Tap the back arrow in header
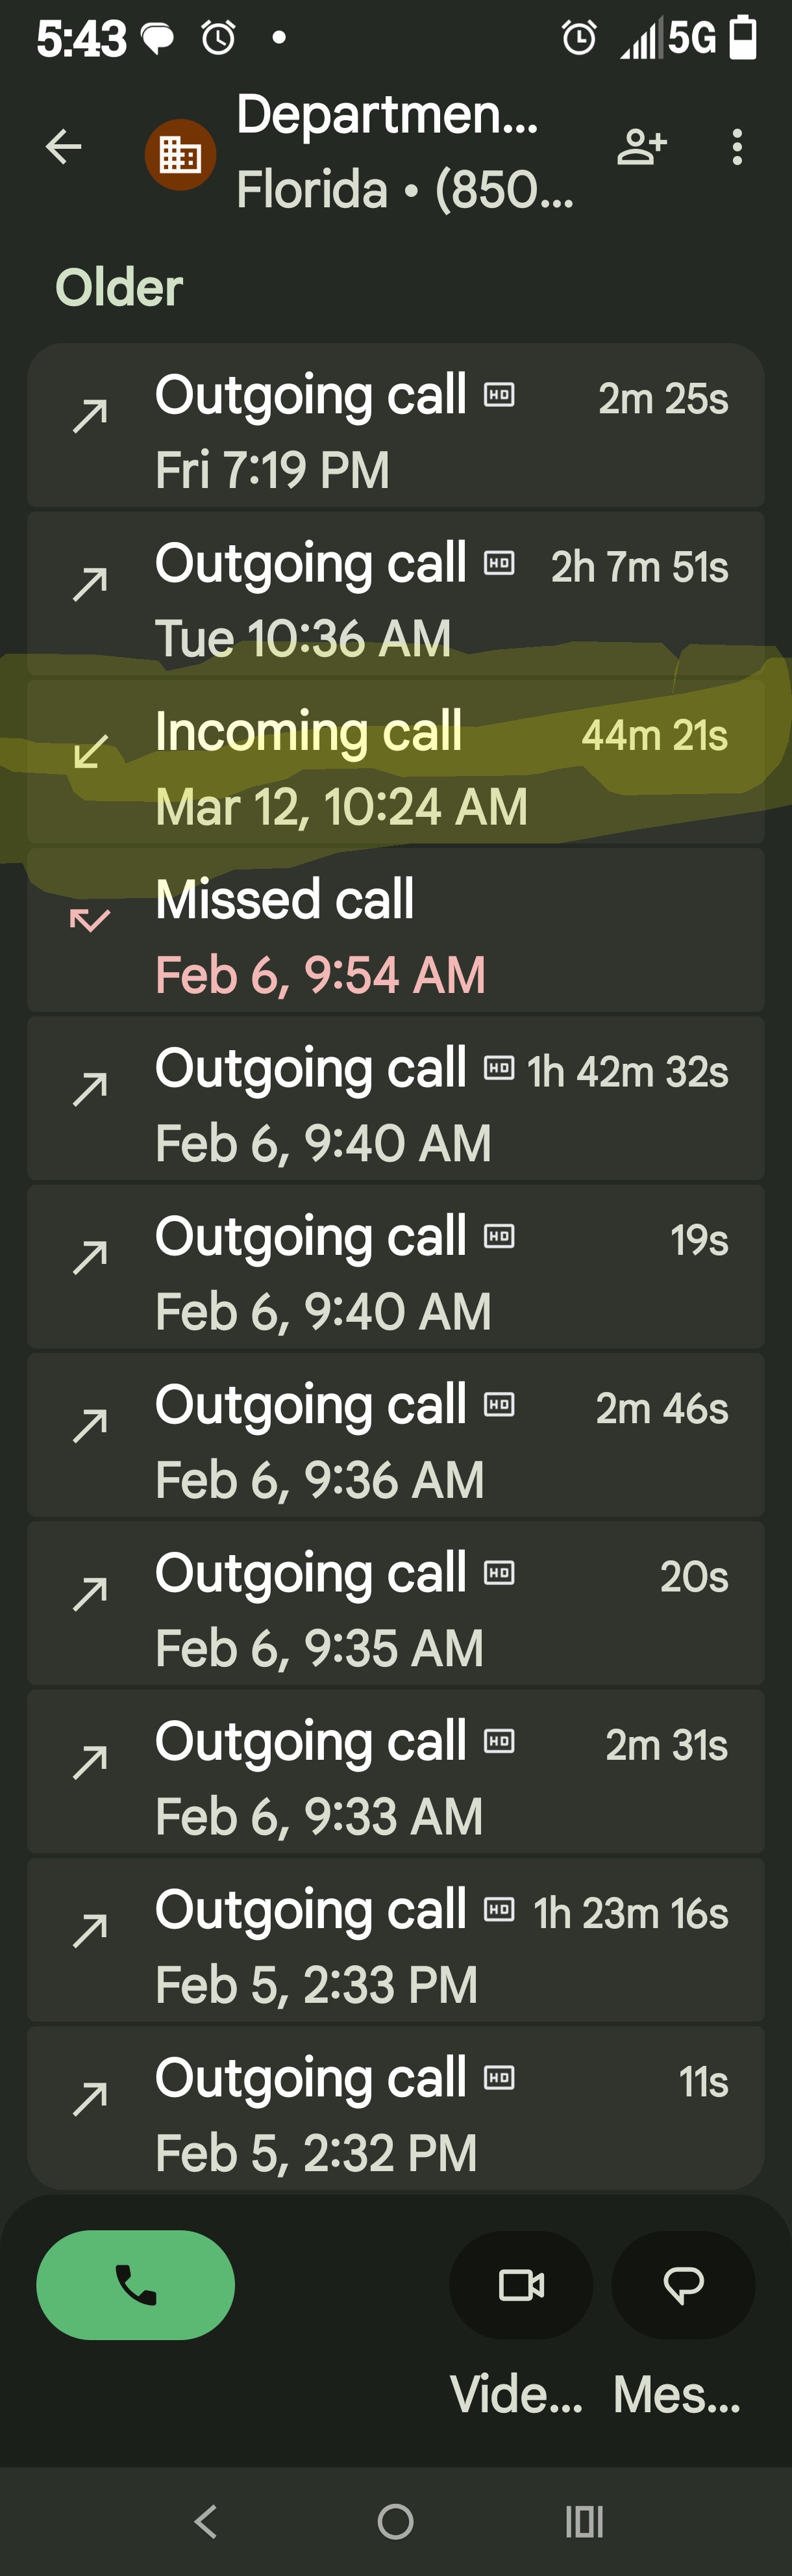The width and height of the screenshot is (792, 2576). [x=64, y=147]
